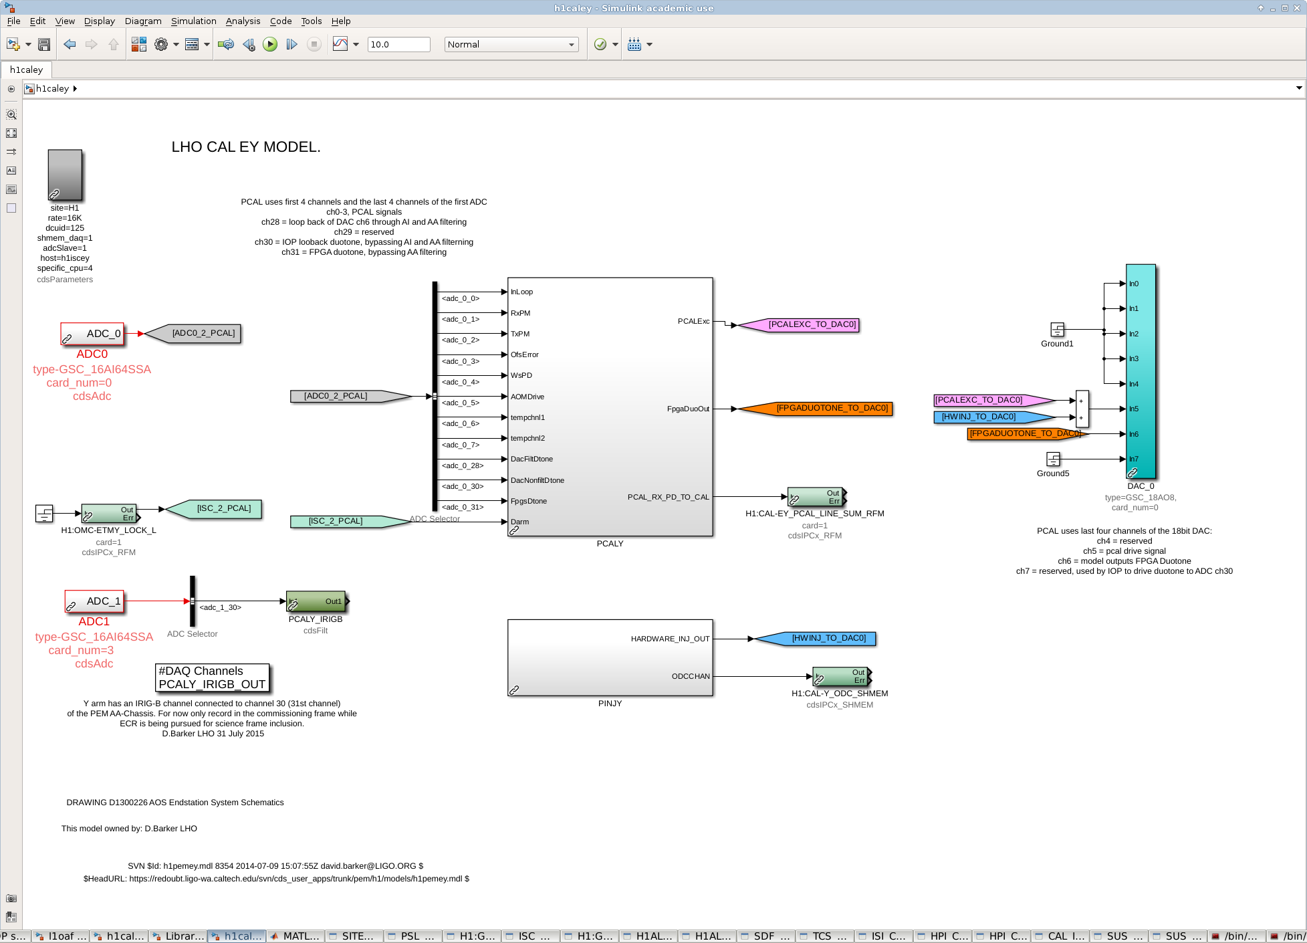Switch to l1oaf window in taskbar
Screen dimensions: 1307x943
tap(61, 936)
